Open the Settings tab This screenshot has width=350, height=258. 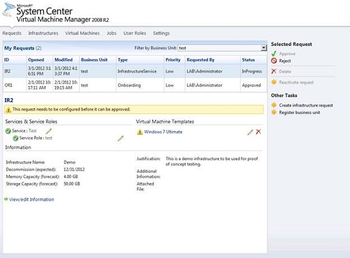161,33
